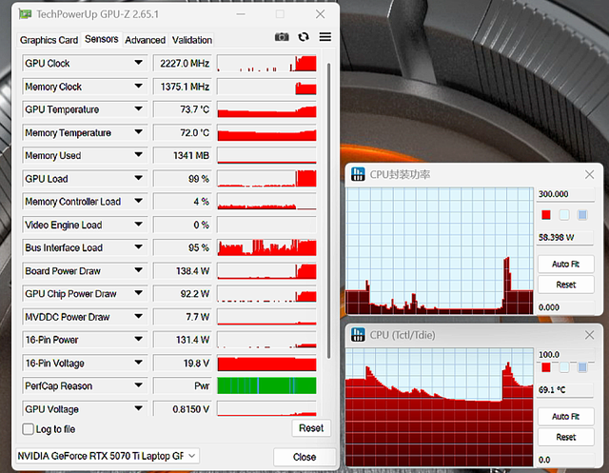Click the CPU封装功率 window icon

coord(359,174)
